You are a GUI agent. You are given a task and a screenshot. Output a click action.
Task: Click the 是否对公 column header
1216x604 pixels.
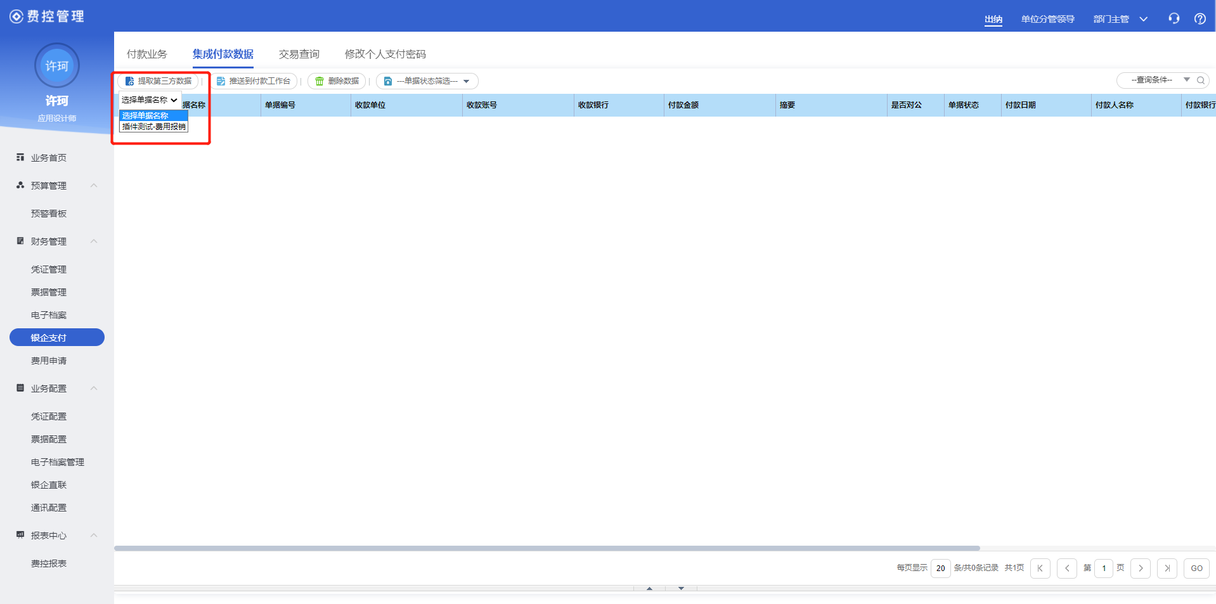click(x=915, y=105)
